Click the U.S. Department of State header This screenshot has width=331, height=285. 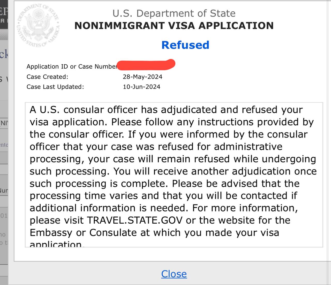point(174,13)
